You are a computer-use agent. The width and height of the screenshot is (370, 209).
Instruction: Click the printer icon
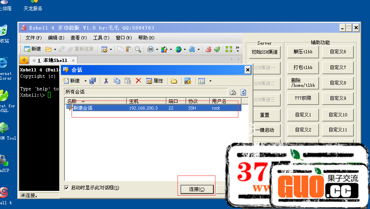click(150, 49)
